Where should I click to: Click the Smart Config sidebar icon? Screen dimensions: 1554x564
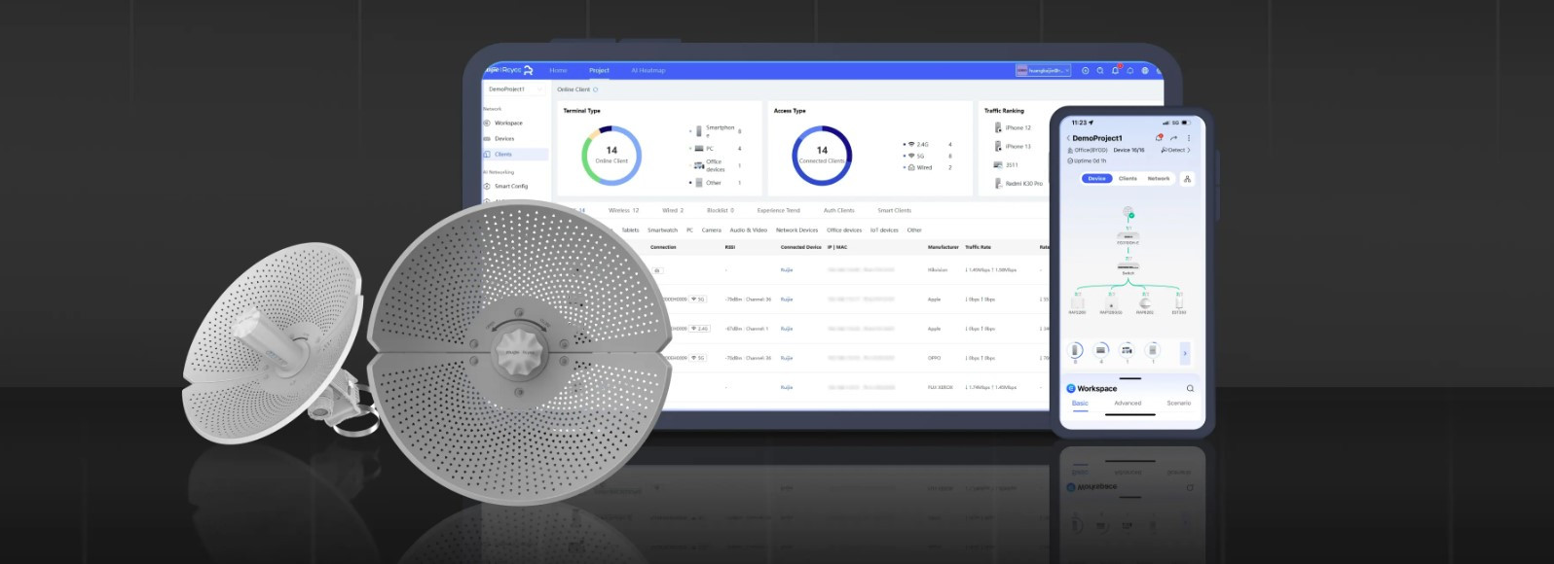click(x=487, y=186)
